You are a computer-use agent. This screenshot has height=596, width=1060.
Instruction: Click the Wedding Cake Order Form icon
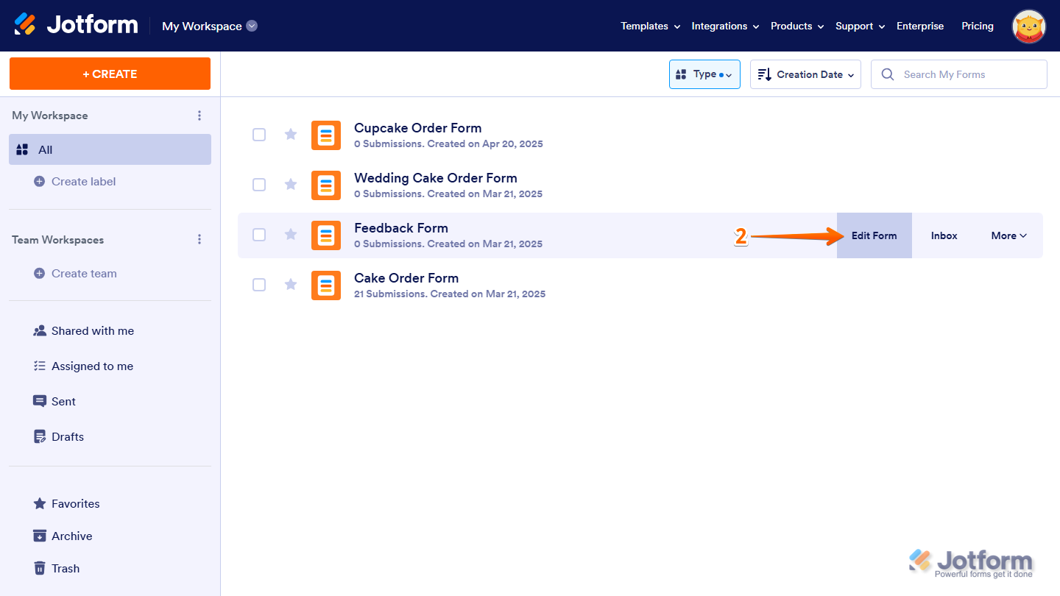pos(326,185)
